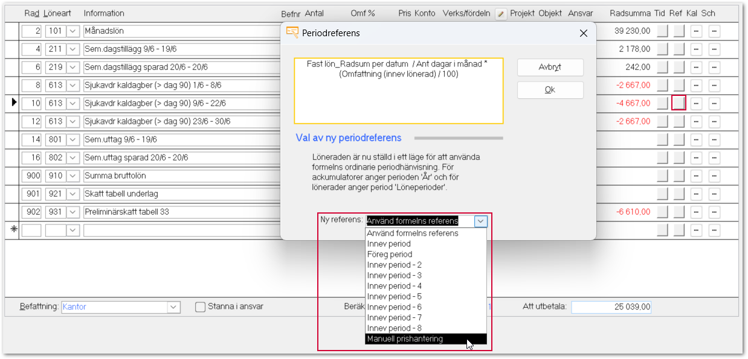Pick Innev period - 5 option
748x359 pixels.
[x=425, y=297]
